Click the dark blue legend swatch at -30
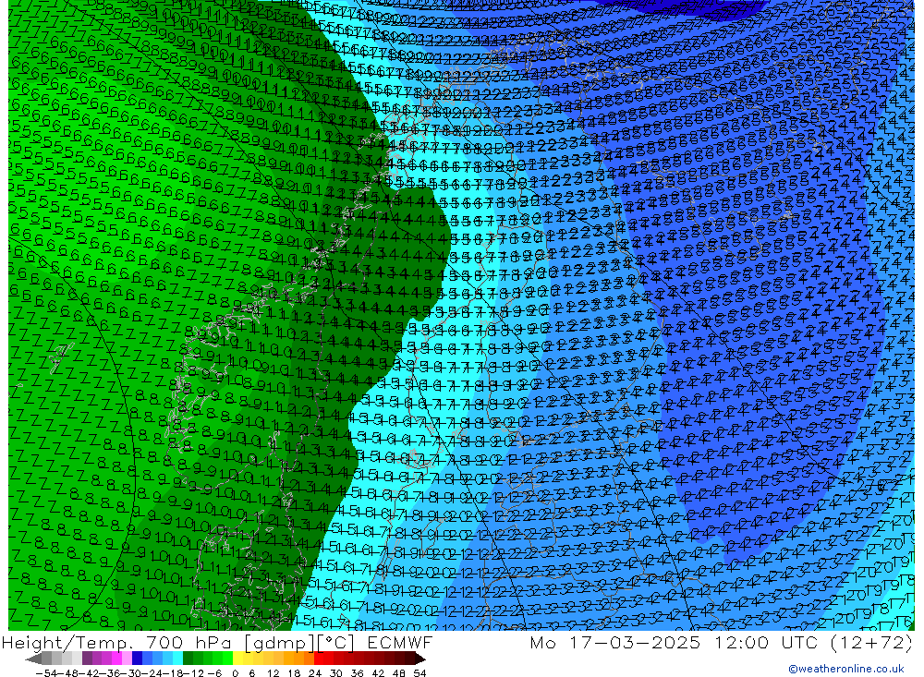This screenshot has width=924, height=677. tap(138, 658)
